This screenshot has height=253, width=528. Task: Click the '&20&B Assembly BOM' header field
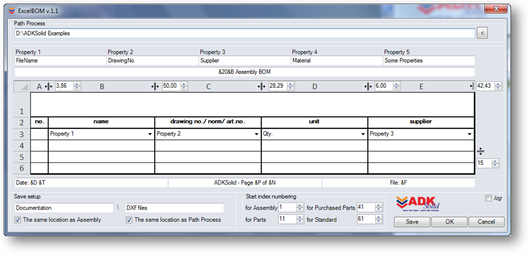[x=245, y=72]
